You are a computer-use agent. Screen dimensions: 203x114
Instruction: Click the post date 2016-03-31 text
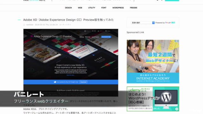[x=46, y=25]
